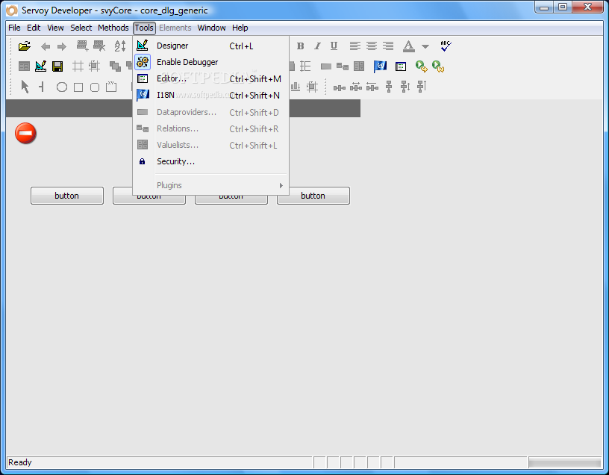
Task: Toggle italic formatting
Action: pyautogui.click(x=317, y=46)
